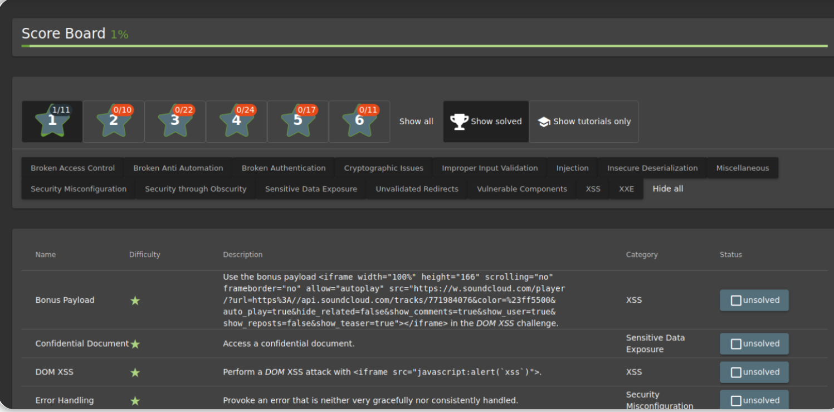Toggle the Broken Access Control category

(x=73, y=168)
